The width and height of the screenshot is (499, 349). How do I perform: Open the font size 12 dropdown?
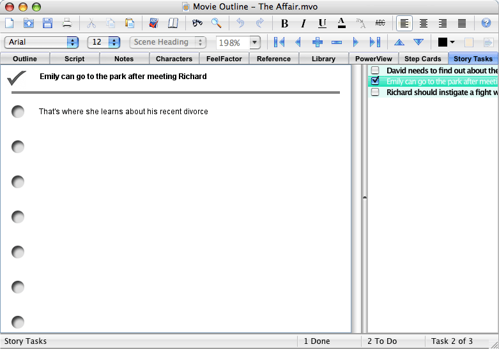click(x=104, y=42)
